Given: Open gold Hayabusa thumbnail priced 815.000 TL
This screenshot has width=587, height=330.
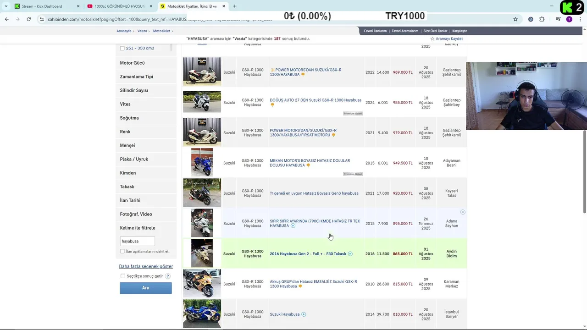Looking at the screenshot, I should 202,283.
